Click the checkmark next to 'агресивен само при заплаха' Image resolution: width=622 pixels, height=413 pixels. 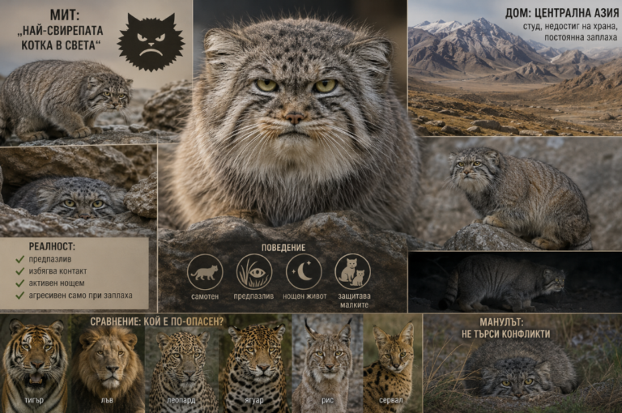tap(19, 296)
